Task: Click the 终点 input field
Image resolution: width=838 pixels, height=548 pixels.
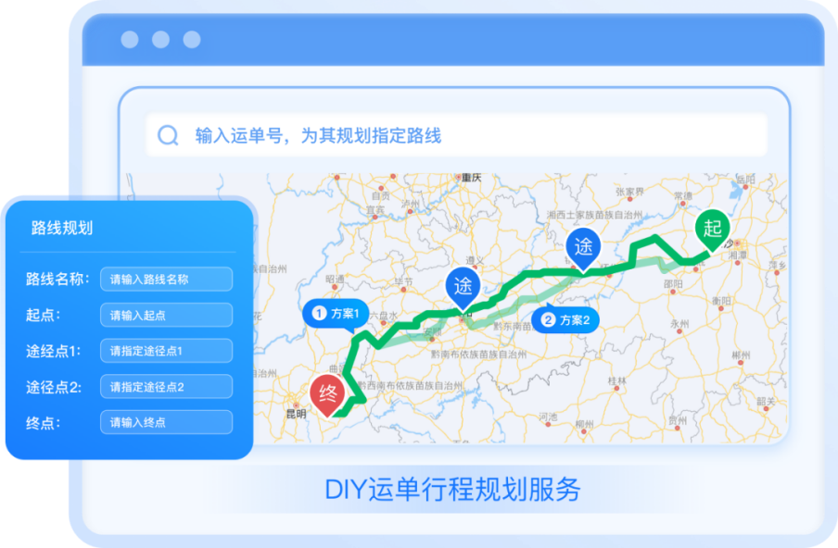Action: point(166,422)
